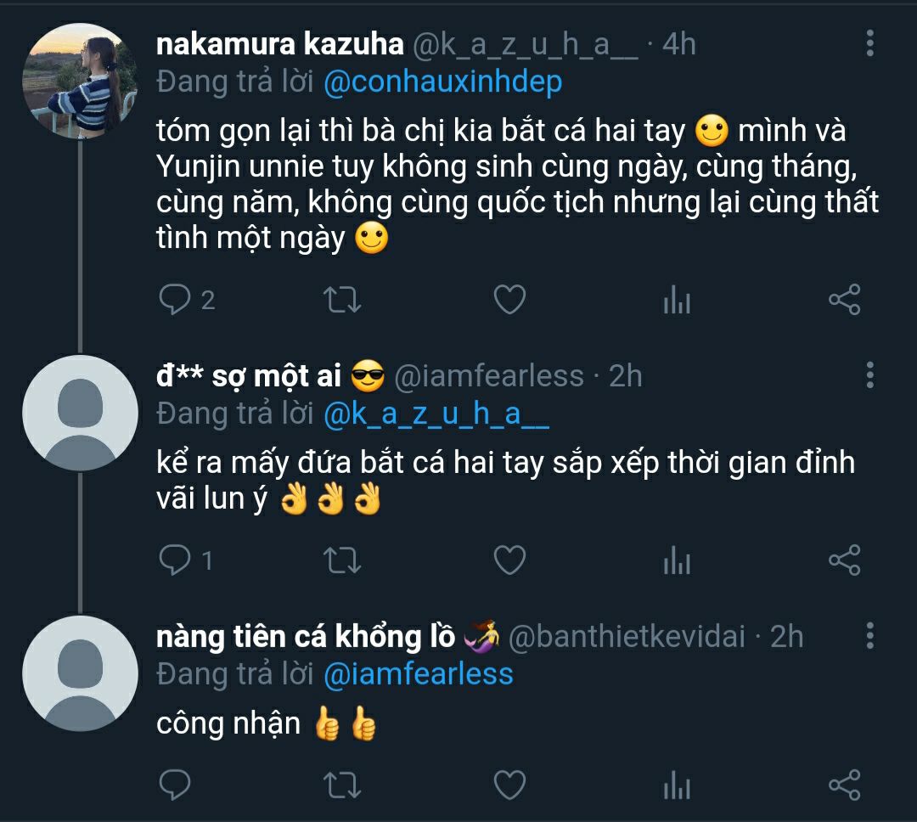Open more options for @banthietkevidai tweet
Image resolution: width=917 pixels, height=822 pixels.
[x=869, y=635]
